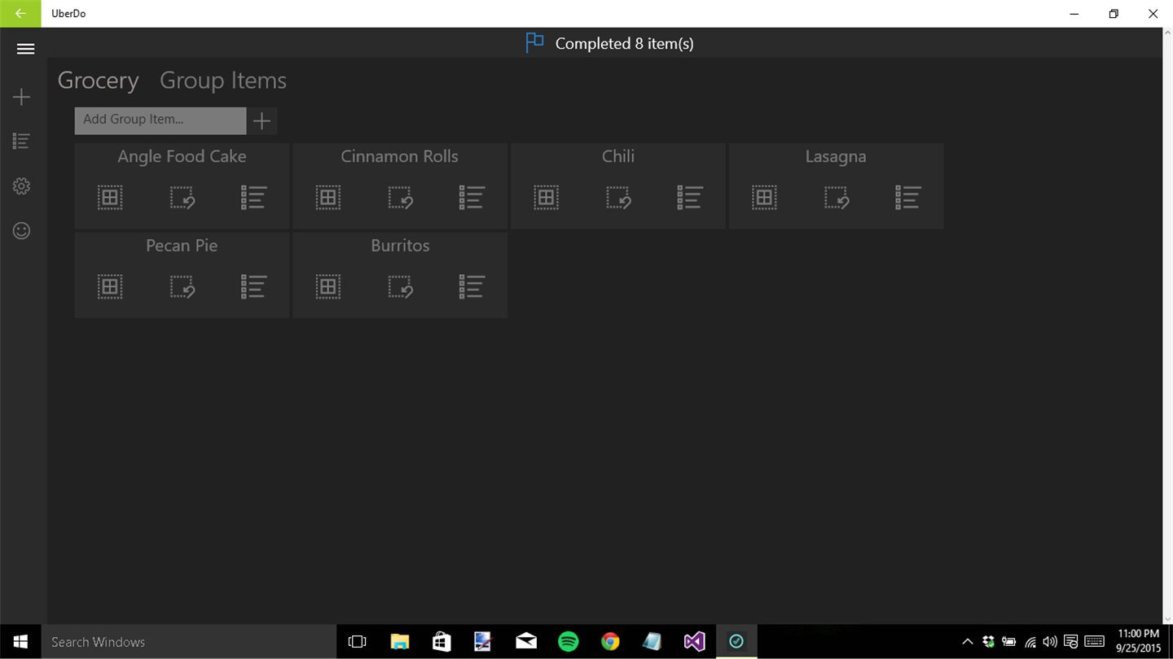Click the Completed 8 item(s) flag
Viewport: 1173px width, 659px height.
tap(534, 43)
